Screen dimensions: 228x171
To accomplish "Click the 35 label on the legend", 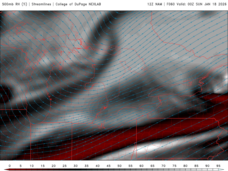I will (x=87, y=166).
